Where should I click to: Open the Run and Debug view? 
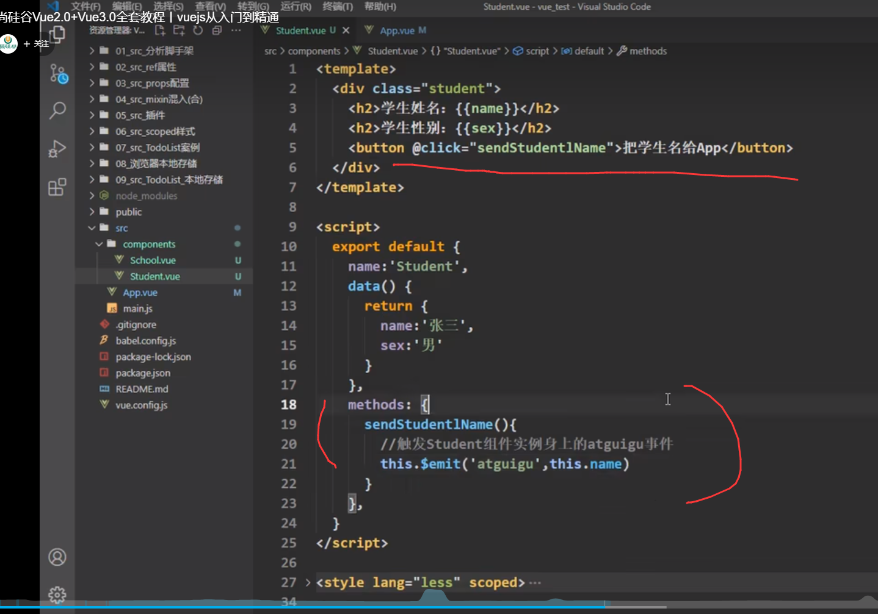point(57,148)
